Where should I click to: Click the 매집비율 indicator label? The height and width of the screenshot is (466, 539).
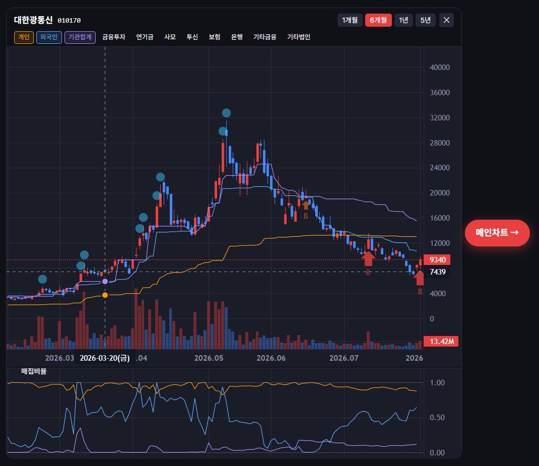34,371
